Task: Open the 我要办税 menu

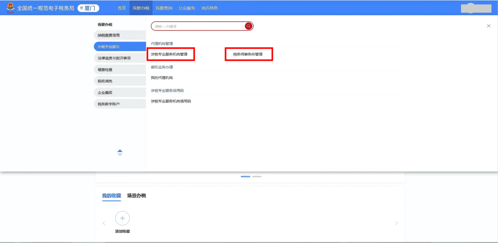Action: 141,8
